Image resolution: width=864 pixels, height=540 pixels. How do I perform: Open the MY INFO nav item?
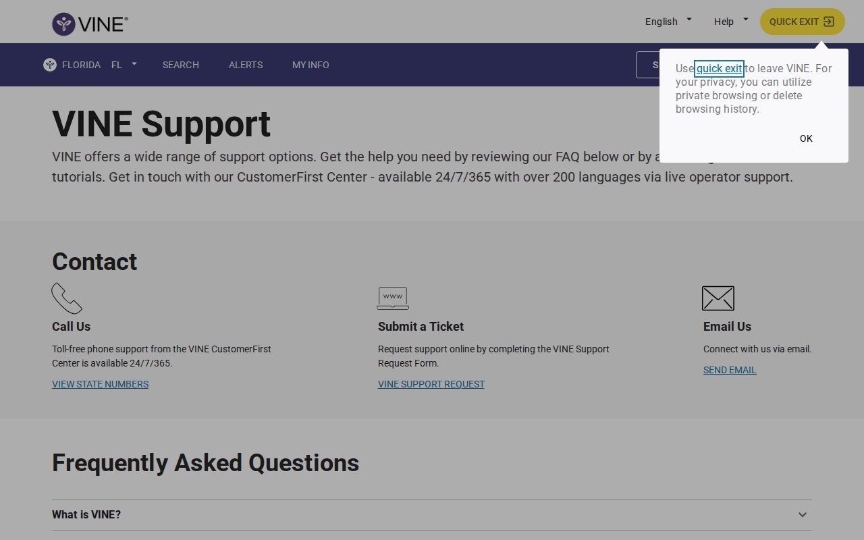pos(310,65)
